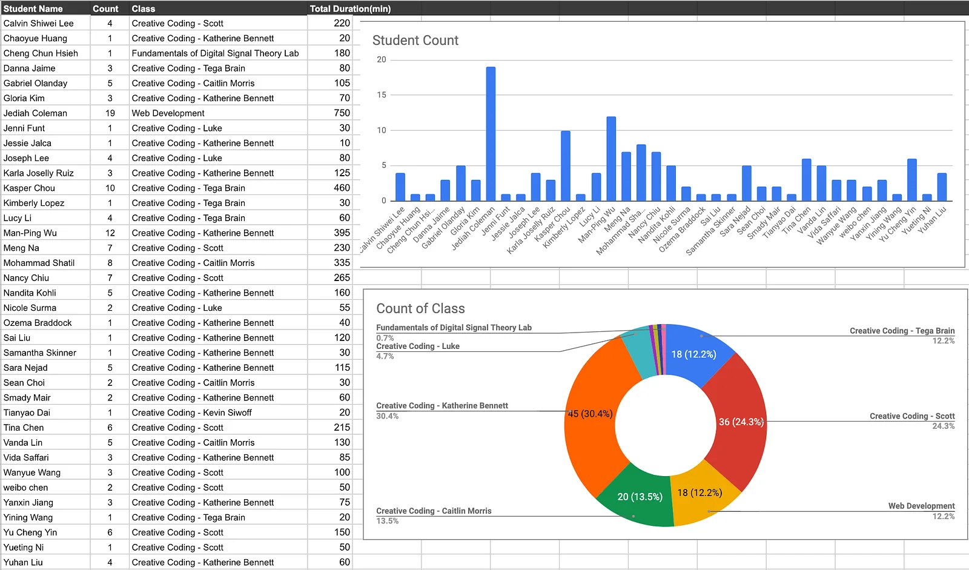Screen dimensions: 969x570
Task: Select the Ozema Braddock name cell
Action: click(45, 323)
